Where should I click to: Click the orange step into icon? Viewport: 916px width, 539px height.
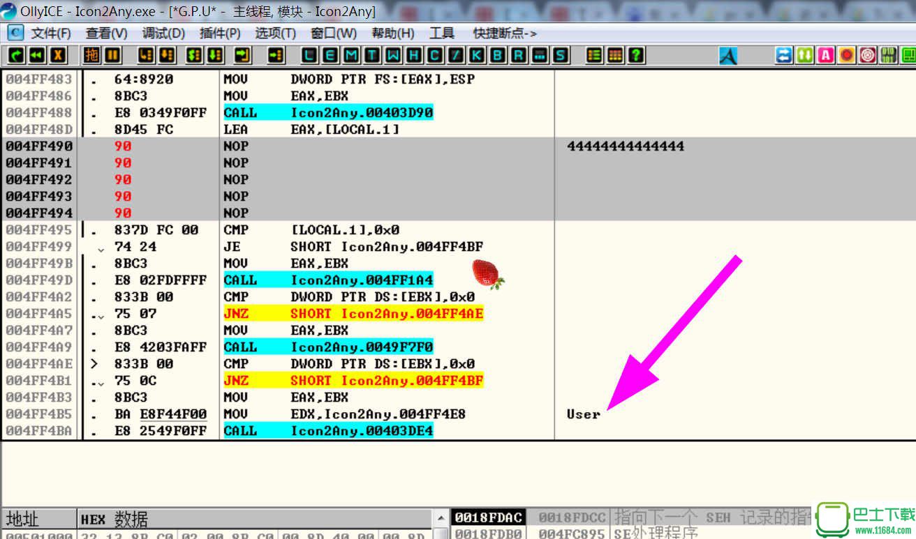point(146,55)
